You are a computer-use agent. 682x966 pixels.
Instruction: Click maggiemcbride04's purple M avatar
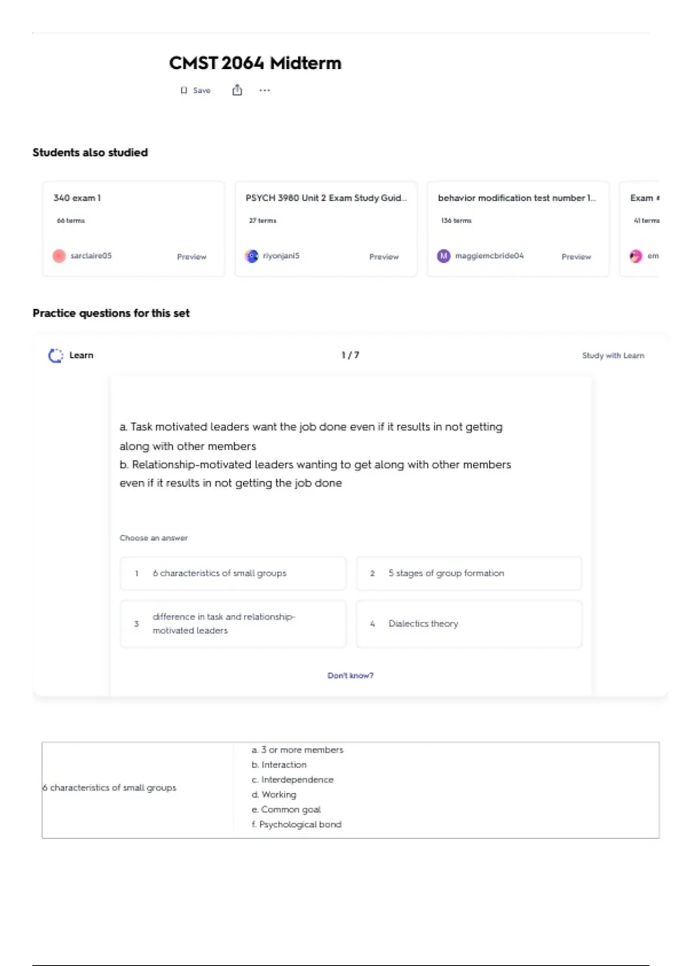tap(443, 256)
